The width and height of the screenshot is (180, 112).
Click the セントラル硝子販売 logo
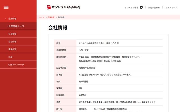click(x=64, y=7)
